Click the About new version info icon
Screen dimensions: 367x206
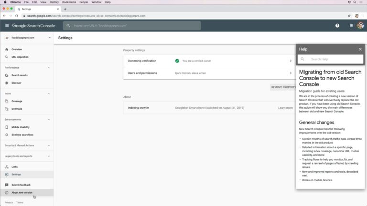point(7,193)
